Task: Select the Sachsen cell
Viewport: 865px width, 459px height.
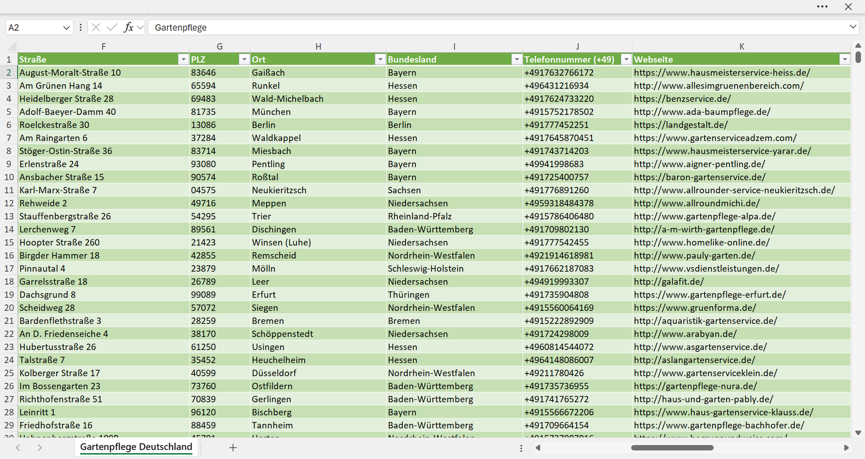Action: click(454, 190)
